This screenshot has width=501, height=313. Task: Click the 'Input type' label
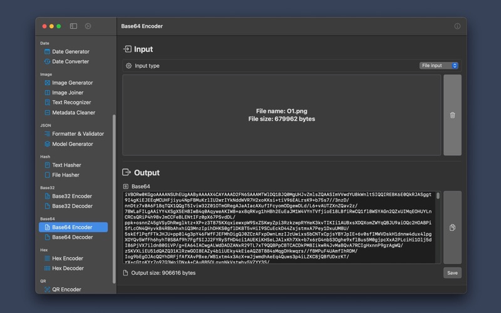click(x=147, y=66)
